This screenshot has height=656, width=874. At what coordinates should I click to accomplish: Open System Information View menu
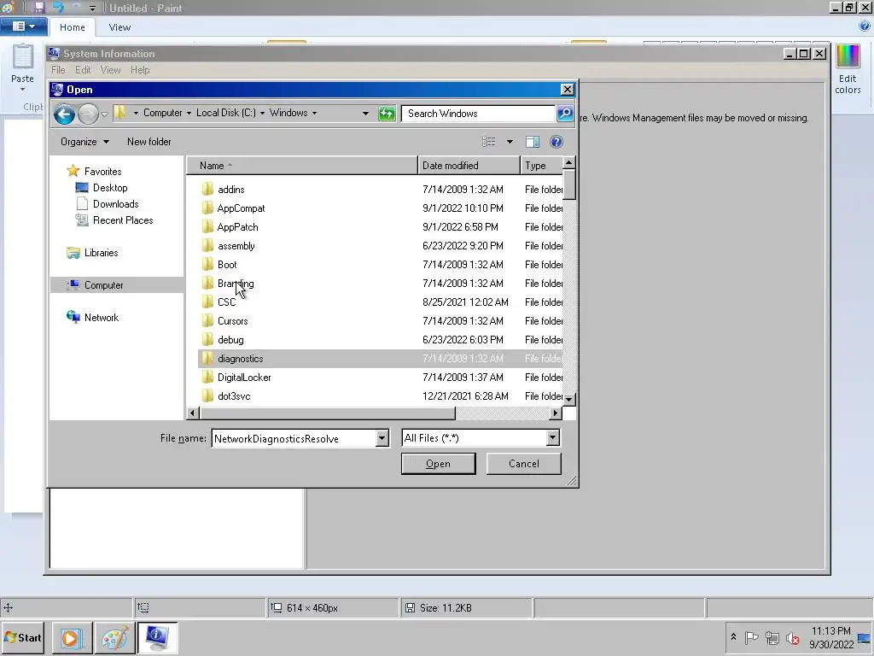(110, 70)
